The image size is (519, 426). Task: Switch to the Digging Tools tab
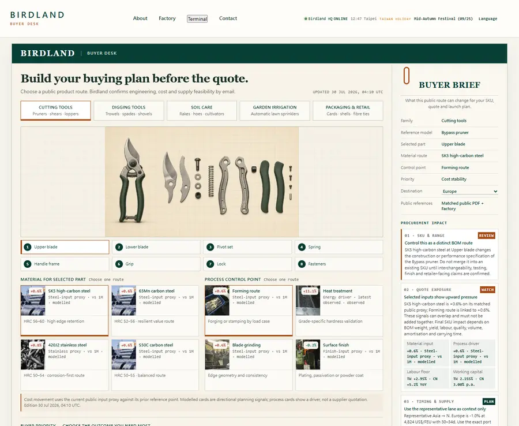coord(129,110)
